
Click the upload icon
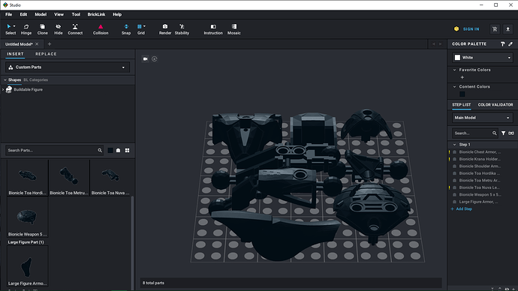coord(507,29)
